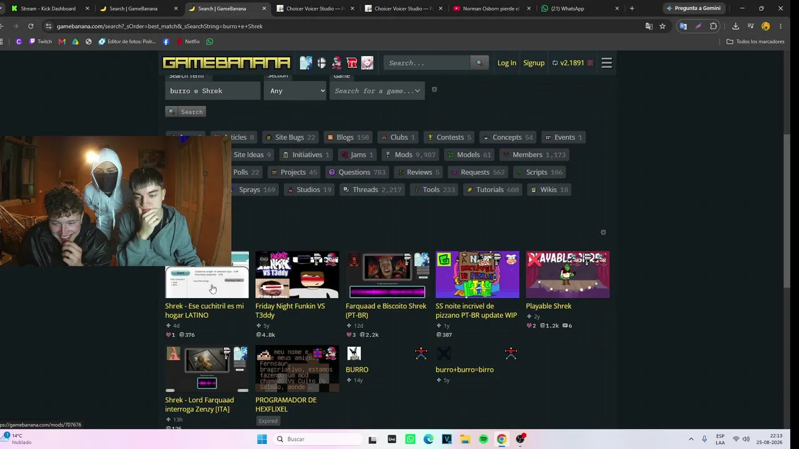Screen dimensions: 799x449
Task: Switch to Stream - Kick Dashboard tab
Action: tap(50, 9)
